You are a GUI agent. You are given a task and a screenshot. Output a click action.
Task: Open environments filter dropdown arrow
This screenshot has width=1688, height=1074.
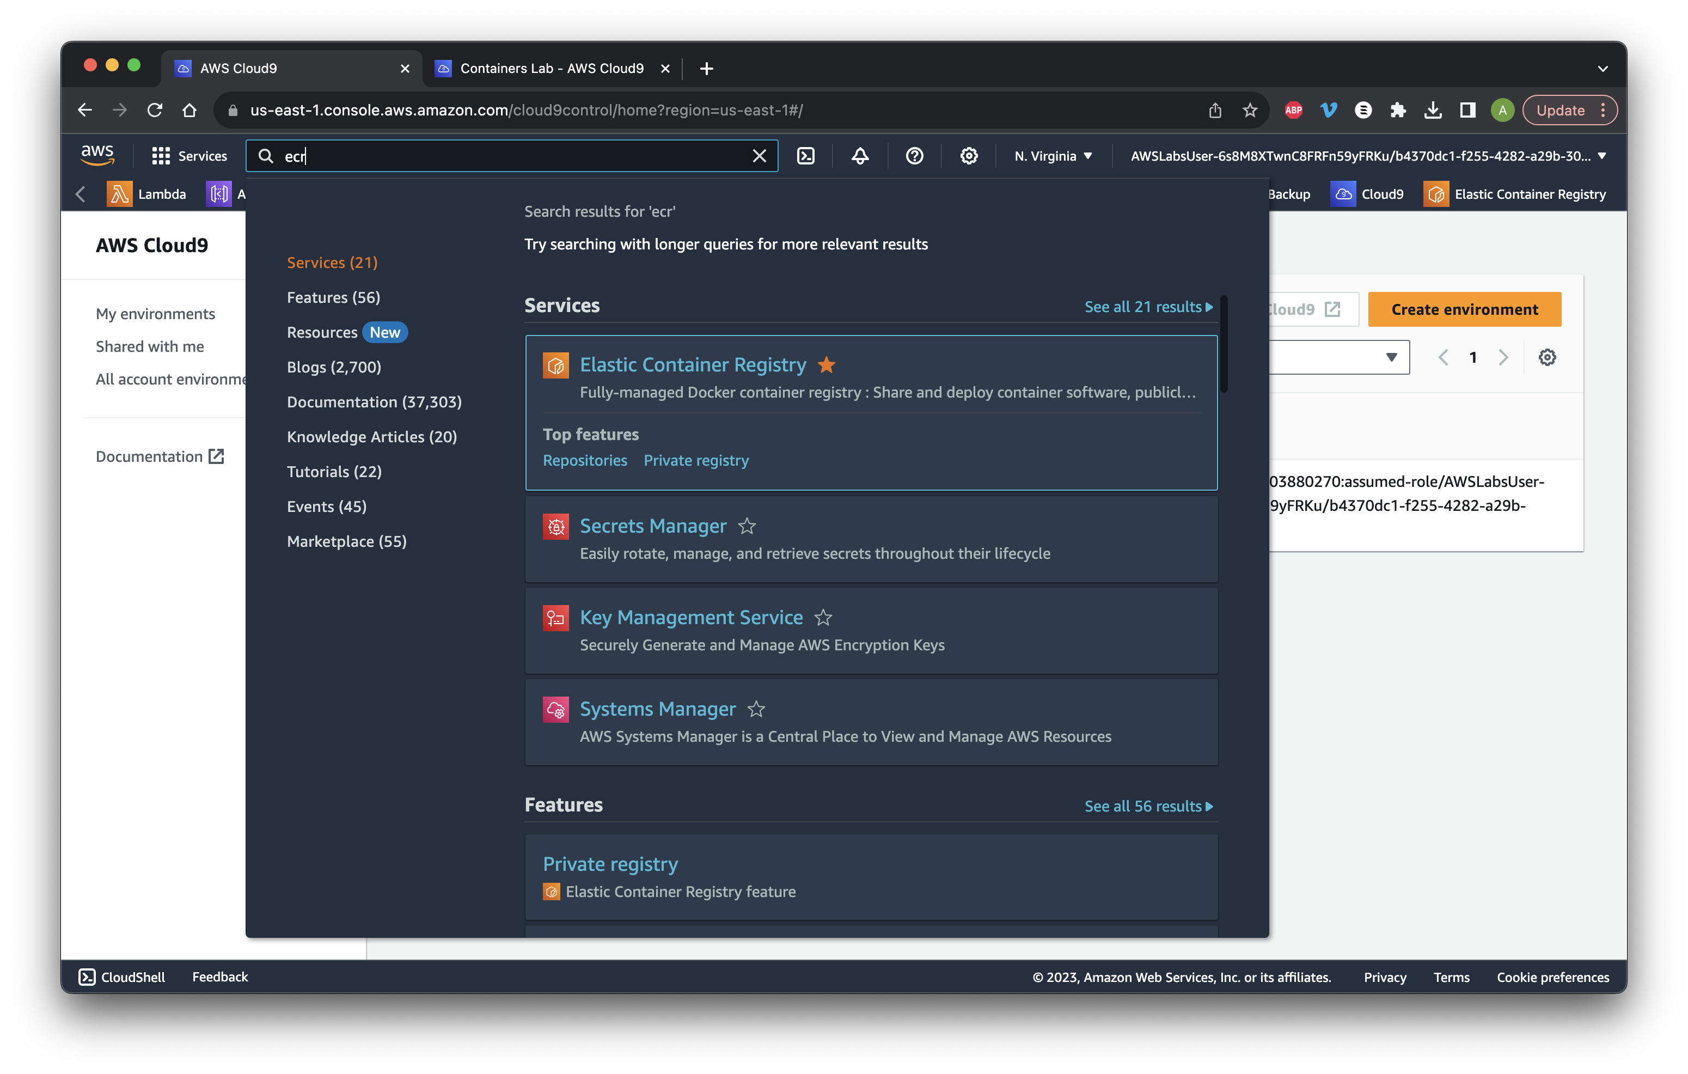coord(1391,357)
